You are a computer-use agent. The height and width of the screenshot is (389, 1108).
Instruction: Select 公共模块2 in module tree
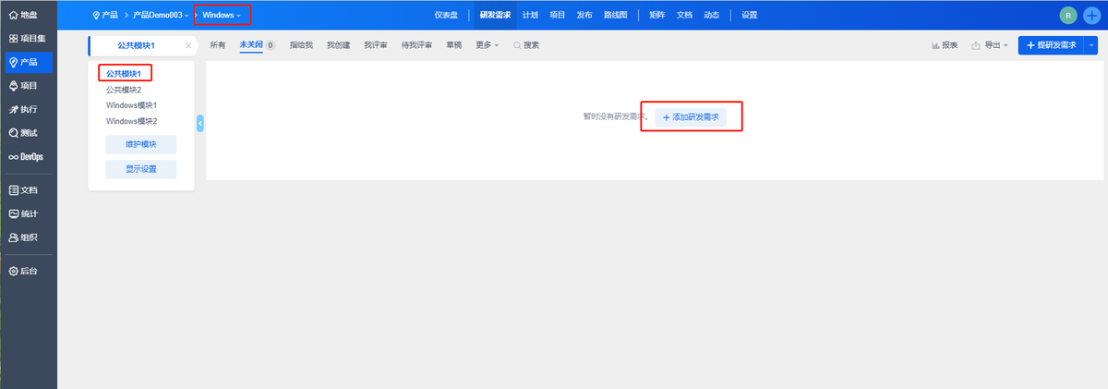124,90
